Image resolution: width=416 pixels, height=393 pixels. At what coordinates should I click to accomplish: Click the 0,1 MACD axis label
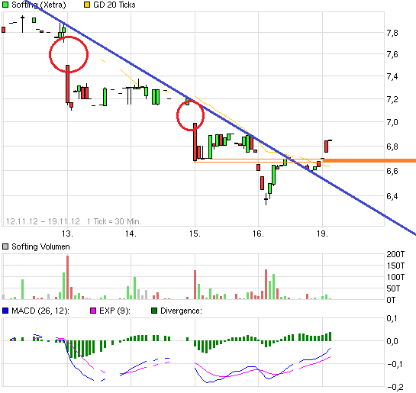[392, 318]
